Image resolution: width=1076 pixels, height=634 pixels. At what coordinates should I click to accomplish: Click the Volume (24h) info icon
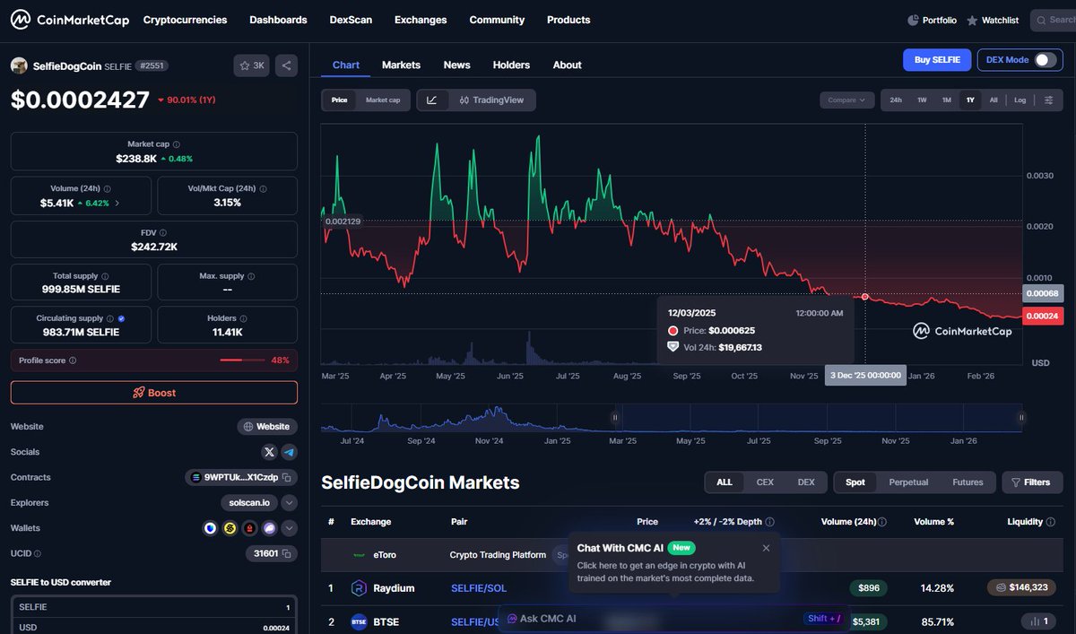click(x=108, y=189)
